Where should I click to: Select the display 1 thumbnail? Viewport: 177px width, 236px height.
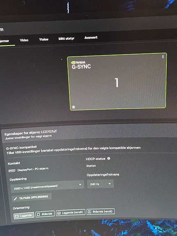coord(117,81)
